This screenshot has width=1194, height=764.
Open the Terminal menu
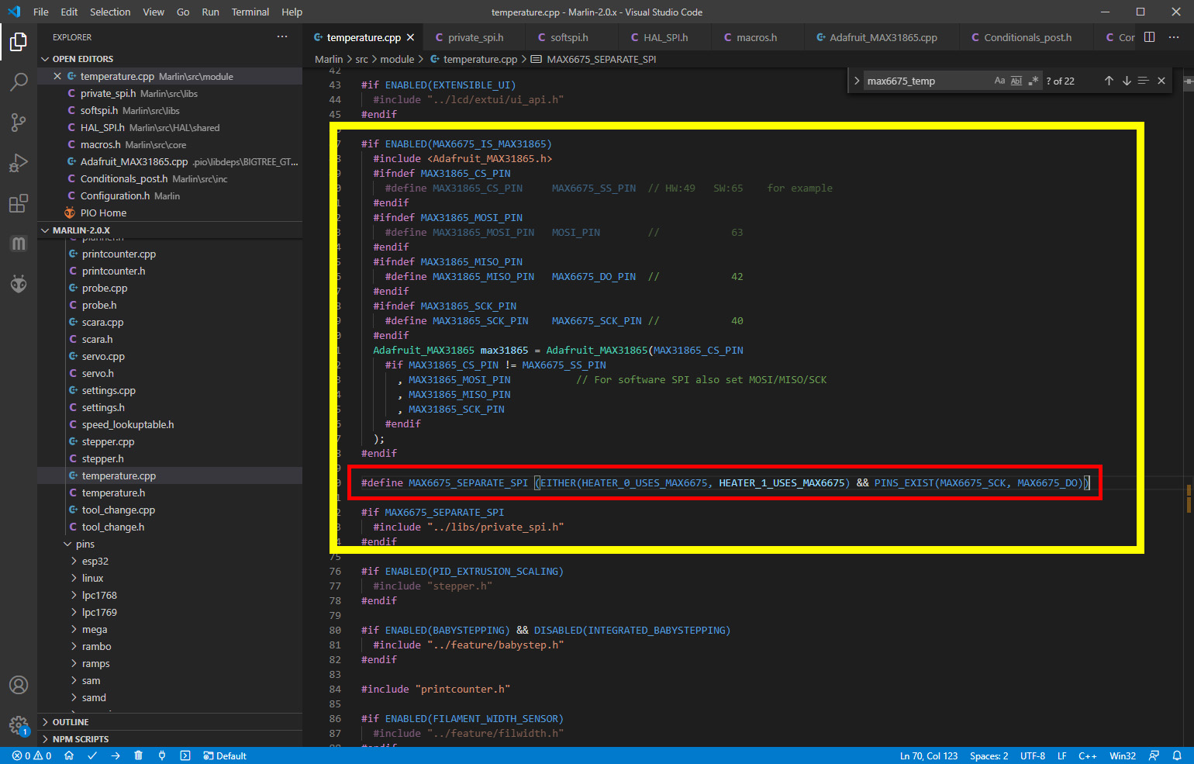(x=250, y=12)
